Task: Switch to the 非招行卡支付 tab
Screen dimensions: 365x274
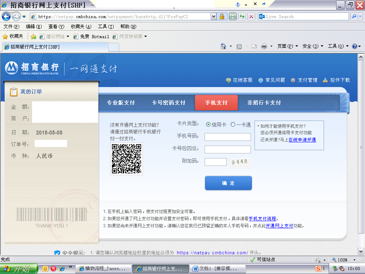Action: tap(264, 103)
